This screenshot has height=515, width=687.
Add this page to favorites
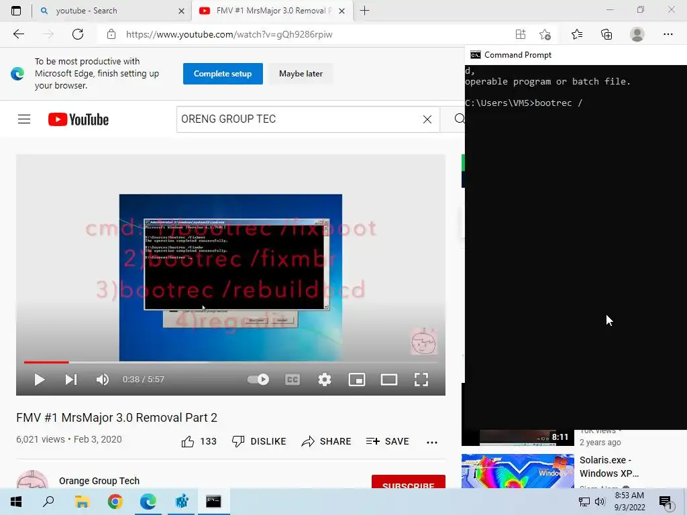click(545, 34)
